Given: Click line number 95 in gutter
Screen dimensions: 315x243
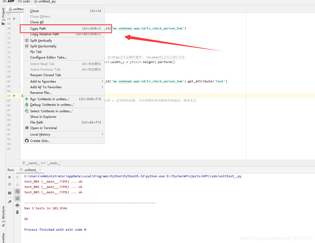Looking at the screenshot, I should point(9,149).
